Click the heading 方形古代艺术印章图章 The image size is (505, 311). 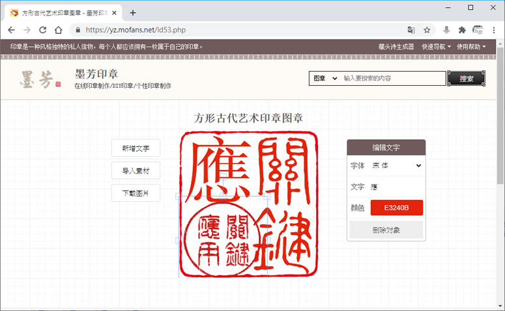248,118
